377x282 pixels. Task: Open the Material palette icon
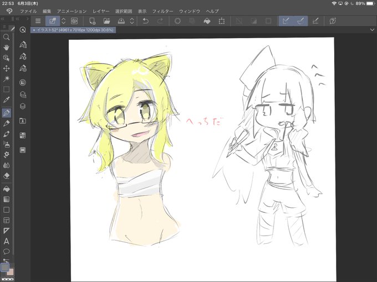point(23,121)
